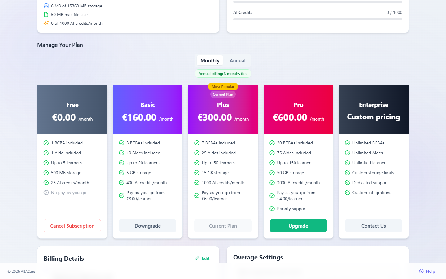Click the Annual billing 3 months free badge
The image size is (446, 279).
223,74
